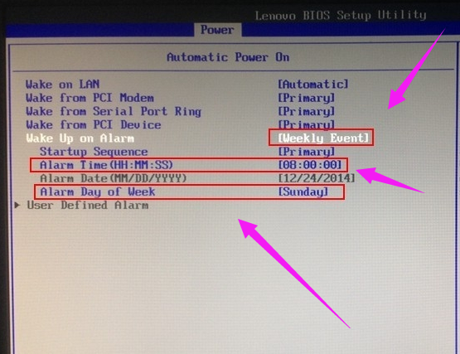460x354 pixels.
Task: Select Alarm Day of Week label
Action: (x=98, y=192)
